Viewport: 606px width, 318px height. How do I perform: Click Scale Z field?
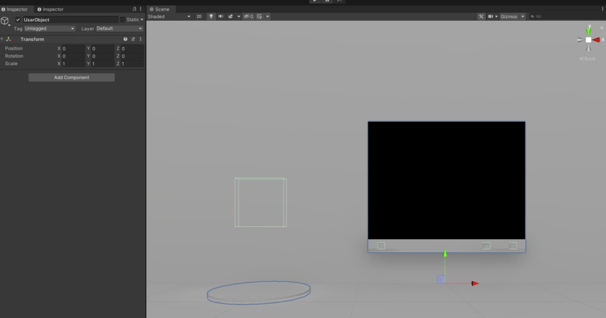tap(132, 64)
